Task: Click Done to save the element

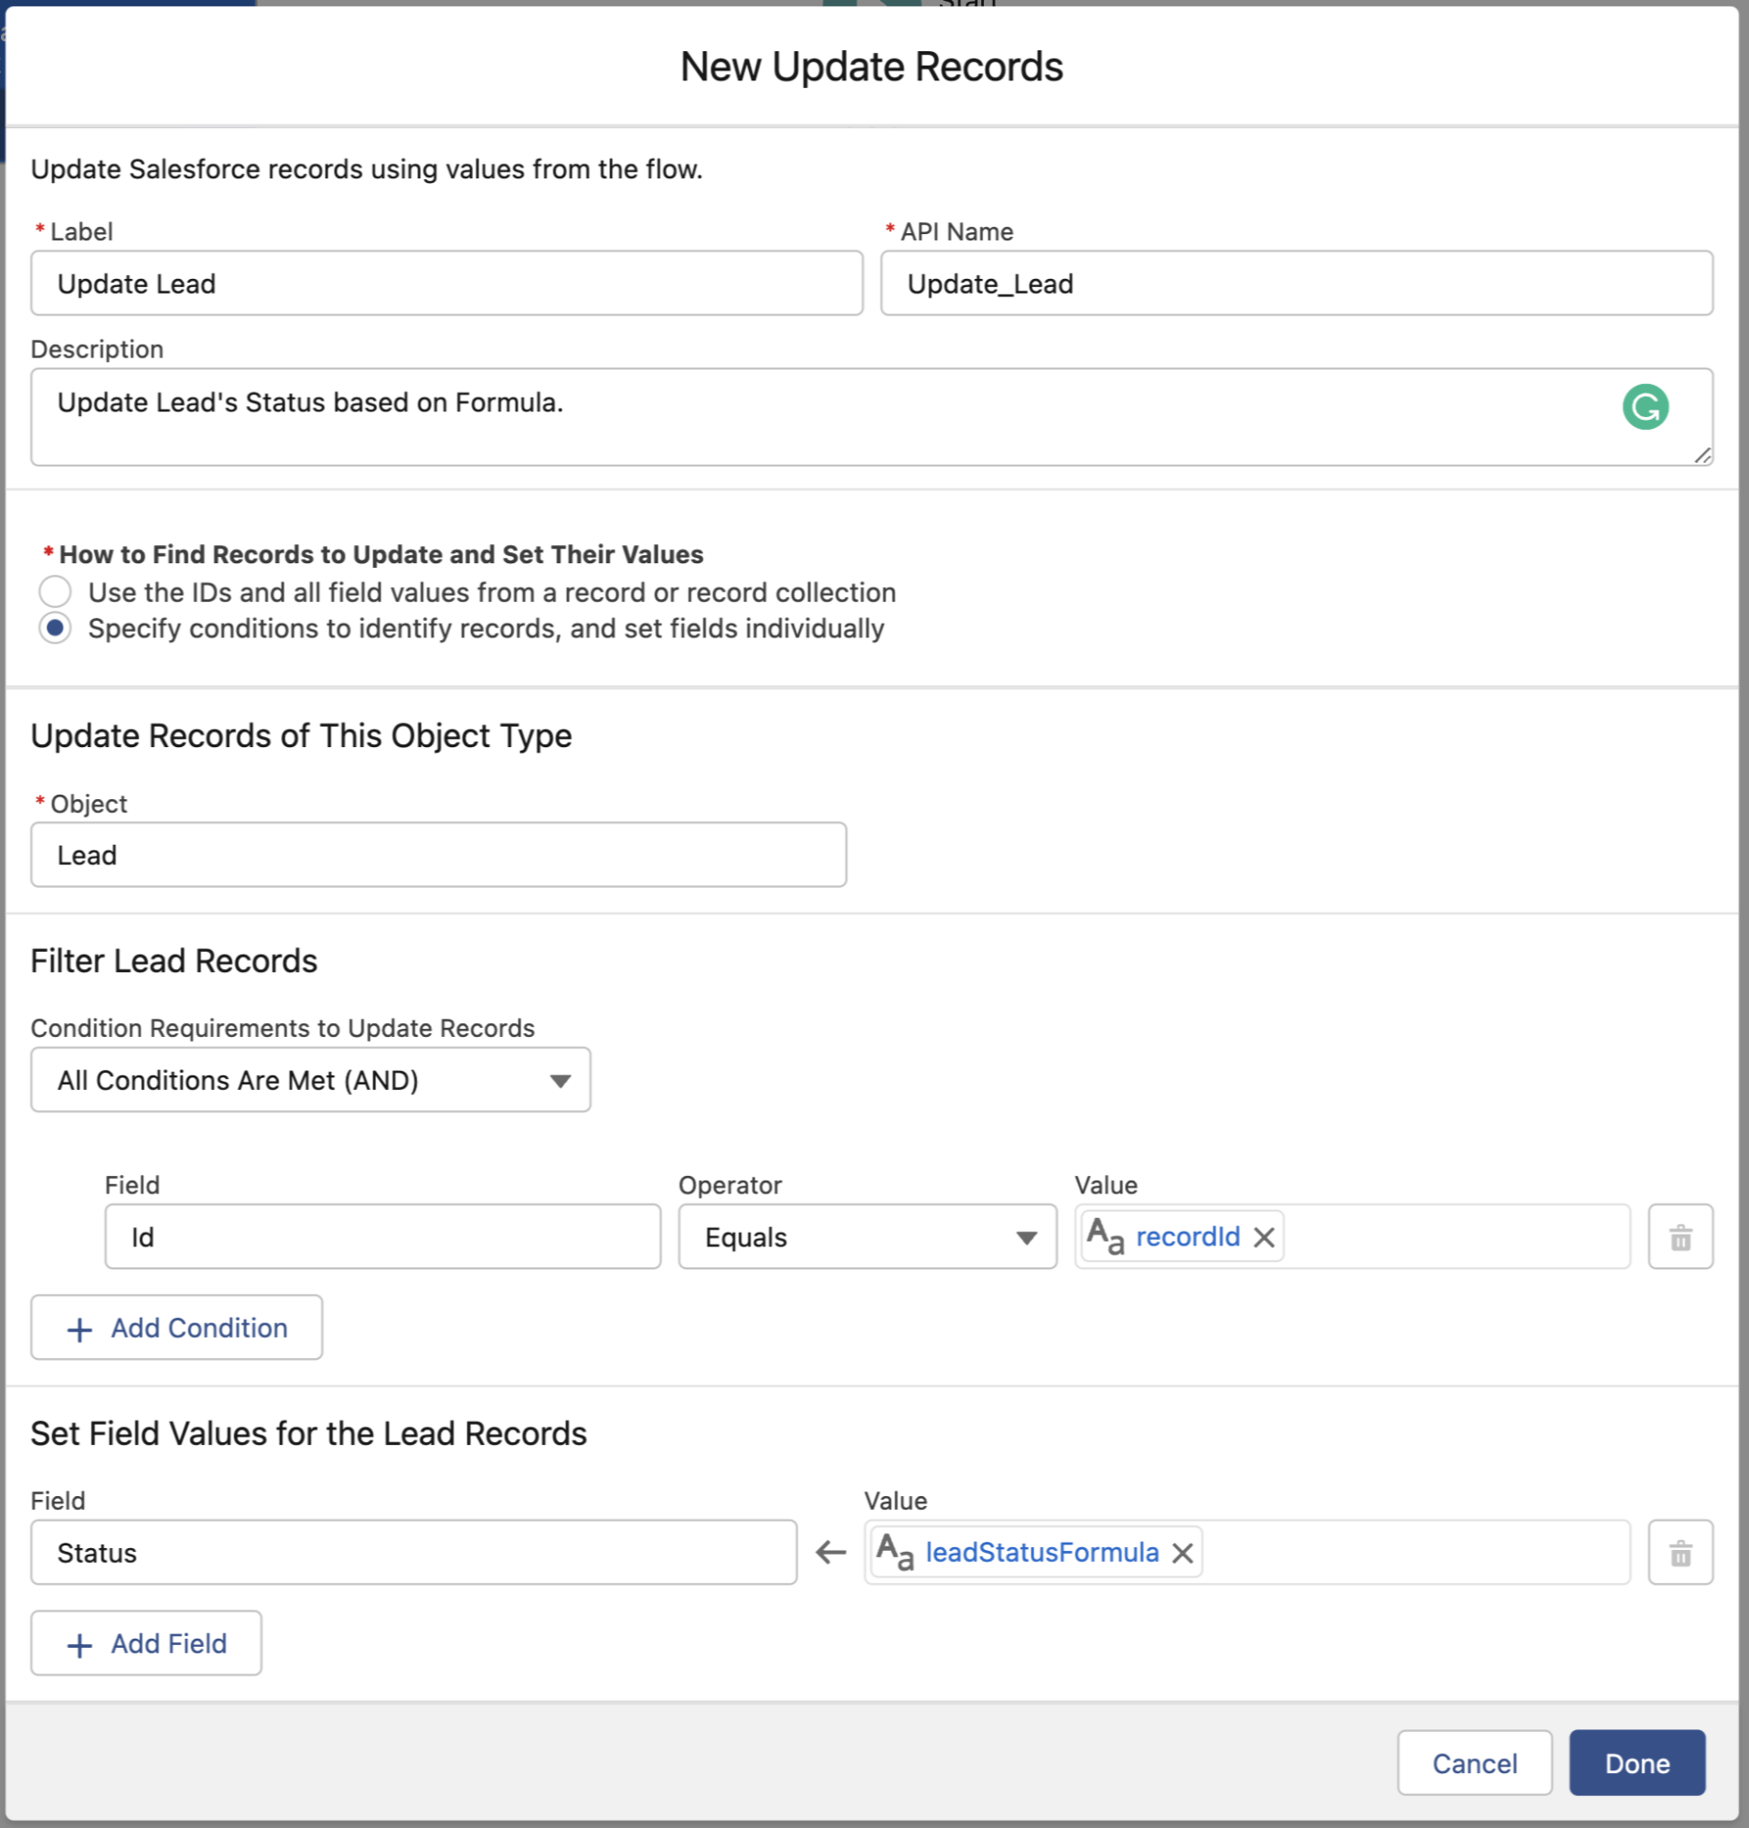Action: pos(1637,1764)
